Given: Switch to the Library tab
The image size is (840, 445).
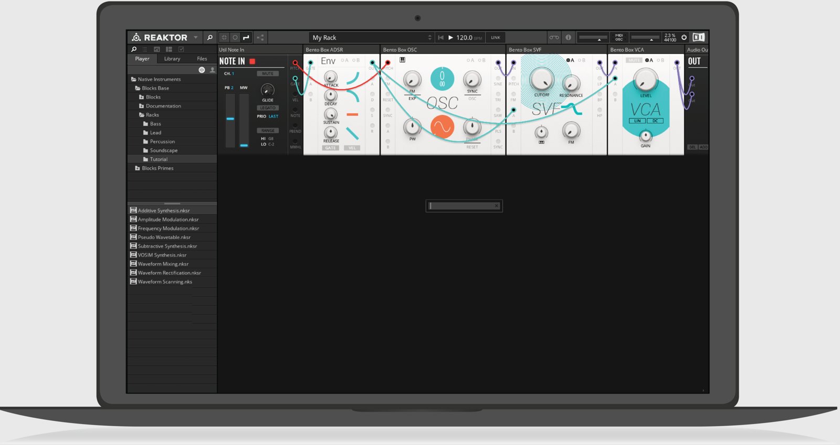Looking at the screenshot, I should pos(172,59).
